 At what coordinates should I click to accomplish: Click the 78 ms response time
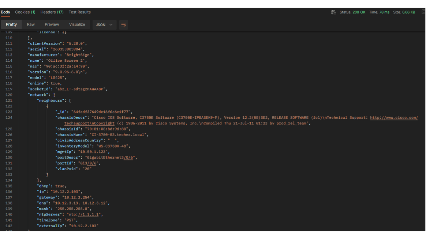(384, 12)
